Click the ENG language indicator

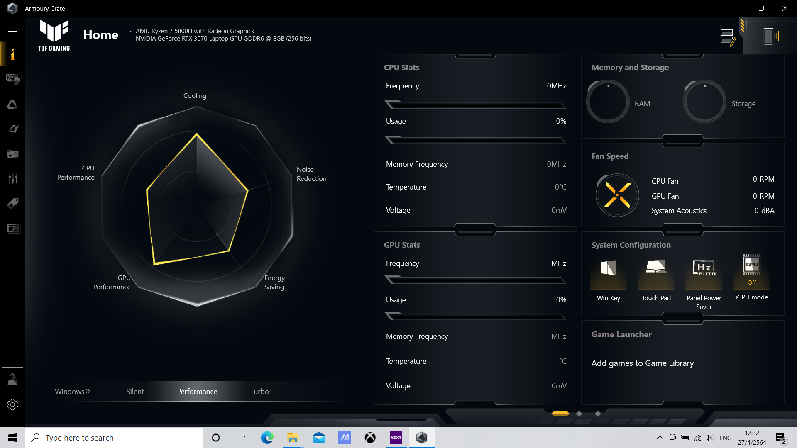point(725,438)
